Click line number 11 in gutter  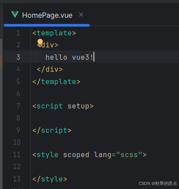17,154
